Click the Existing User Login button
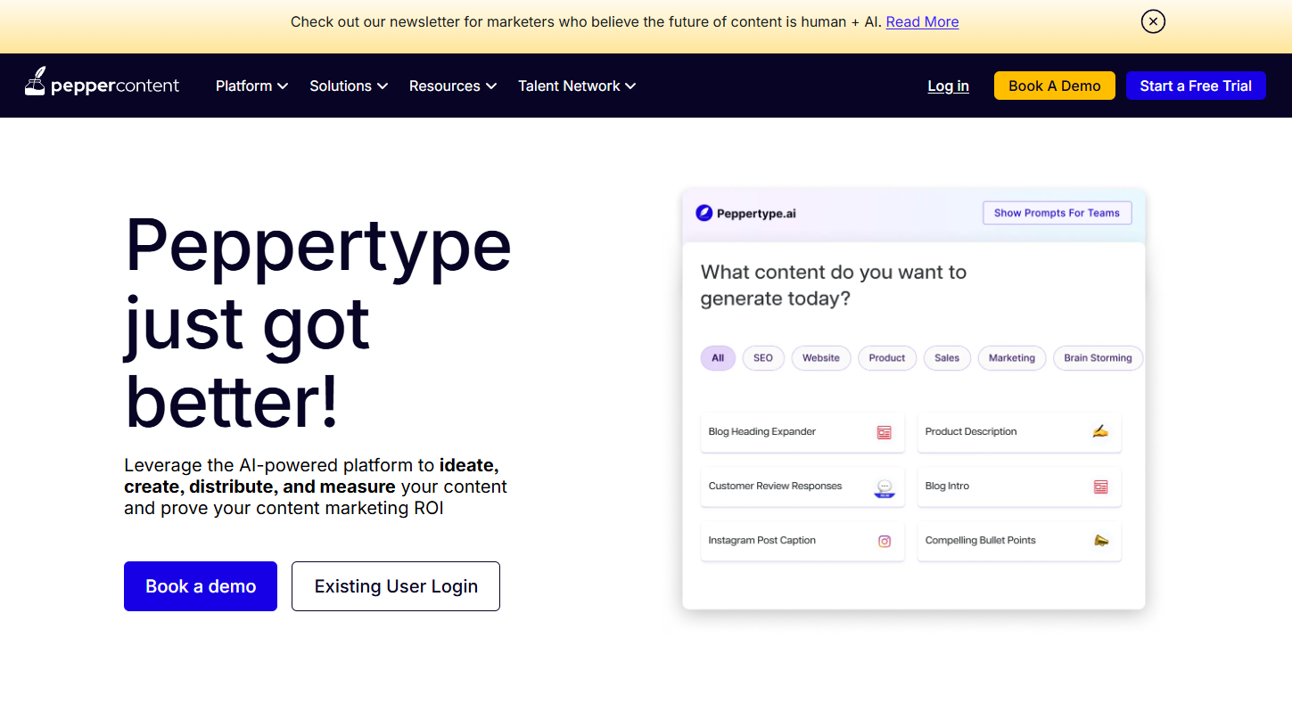 (396, 586)
